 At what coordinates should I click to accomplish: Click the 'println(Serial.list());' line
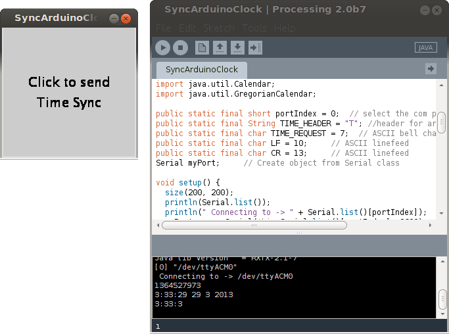(218, 203)
